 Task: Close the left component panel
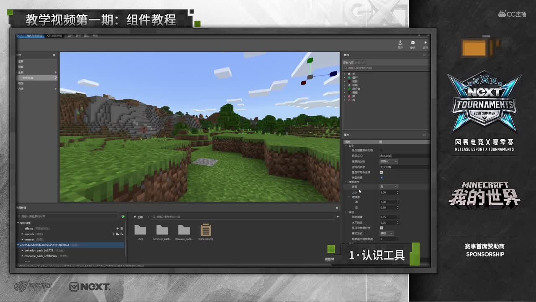tap(54, 55)
